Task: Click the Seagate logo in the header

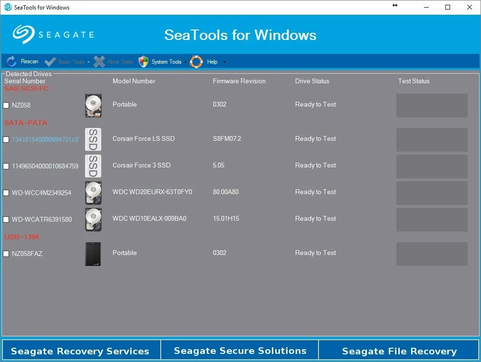Action: [x=53, y=34]
